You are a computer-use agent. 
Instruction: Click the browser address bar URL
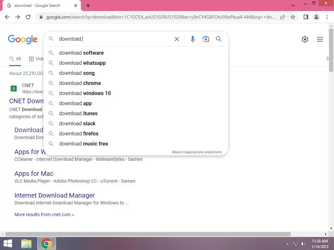[160, 17]
